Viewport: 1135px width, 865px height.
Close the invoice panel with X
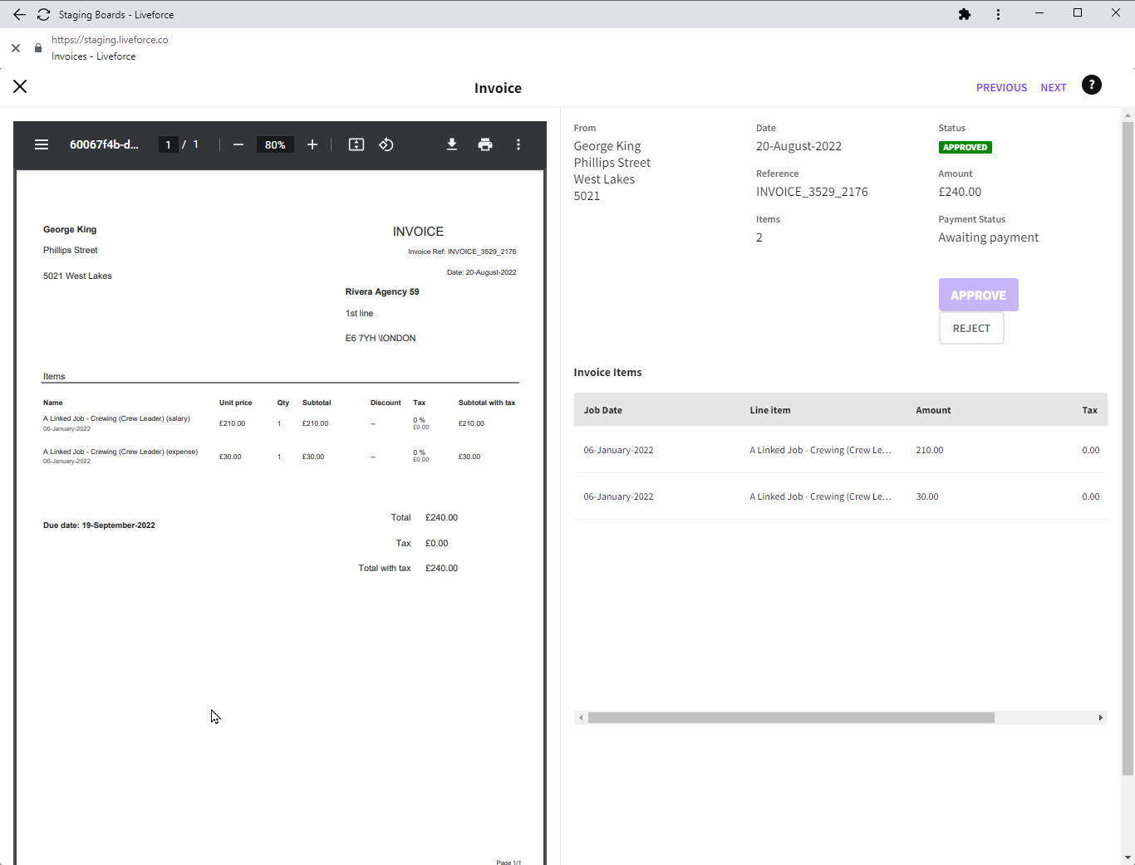coord(20,86)
